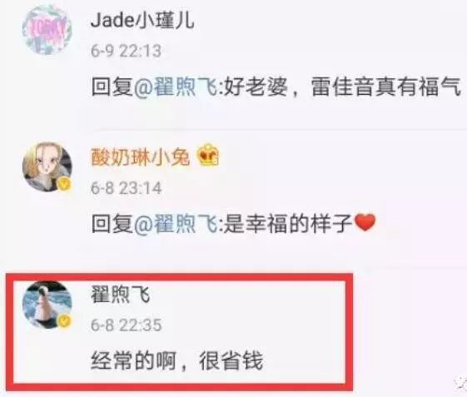Click the divider line below Jade小瑾儿's comment
Image resolution: width=467 pixels, height=397 pixels.
279,129
